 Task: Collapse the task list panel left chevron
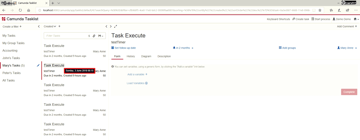tap(106, 27)
